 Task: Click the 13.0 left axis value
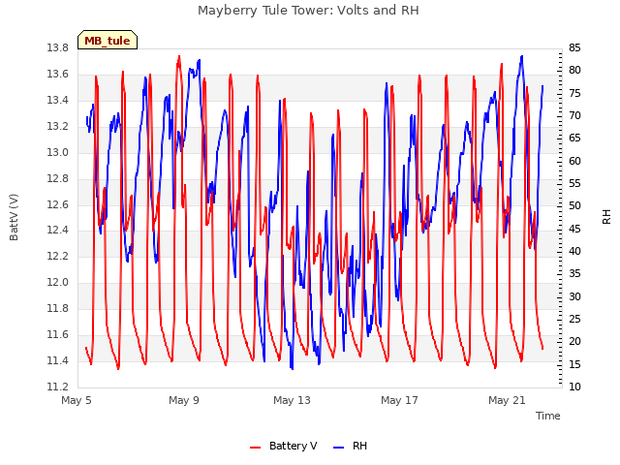(57, 153)
